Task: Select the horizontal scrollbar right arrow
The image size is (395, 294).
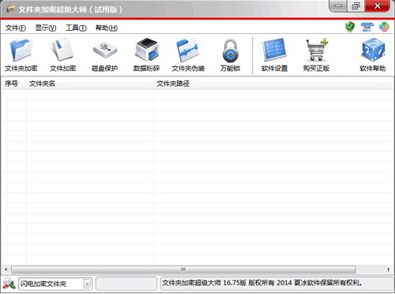Action: pyautogui.click(x=389, y=270)
